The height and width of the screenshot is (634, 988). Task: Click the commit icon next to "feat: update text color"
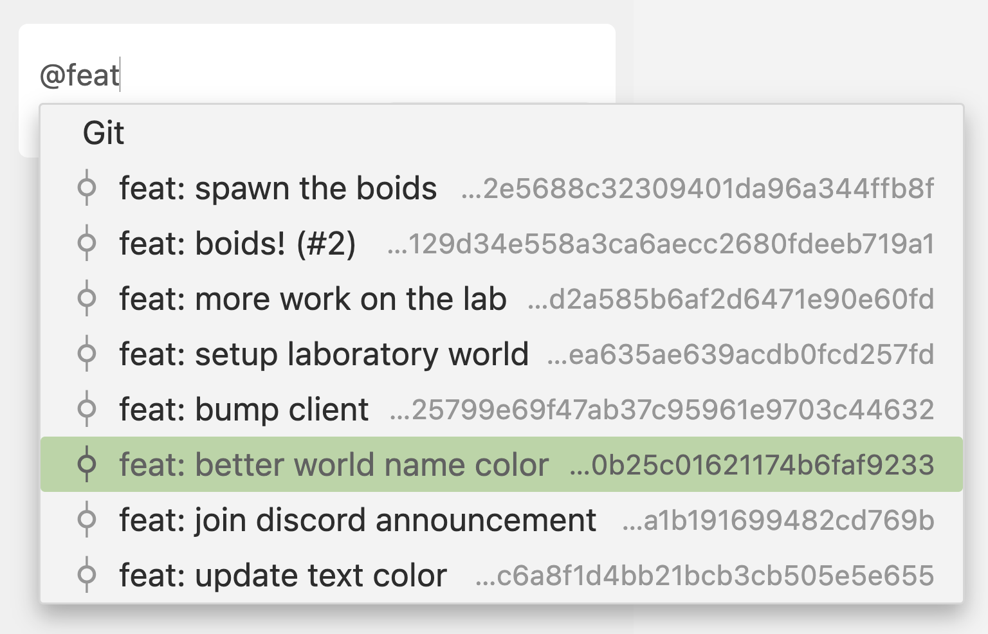(x=87, y=575)
